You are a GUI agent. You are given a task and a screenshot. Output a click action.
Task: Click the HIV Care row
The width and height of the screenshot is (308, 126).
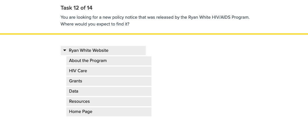click(x=109, y=71)
